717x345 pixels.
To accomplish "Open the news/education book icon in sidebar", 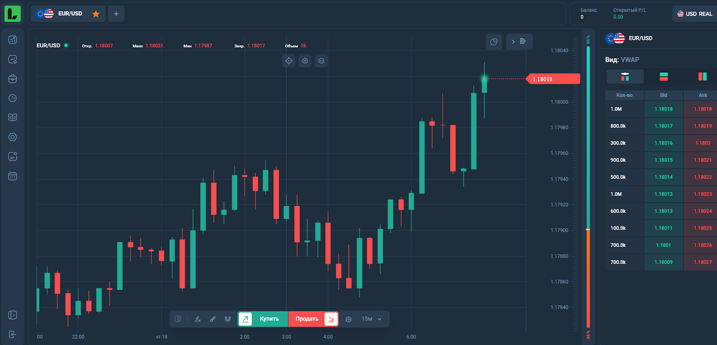I will coord(12,117).
